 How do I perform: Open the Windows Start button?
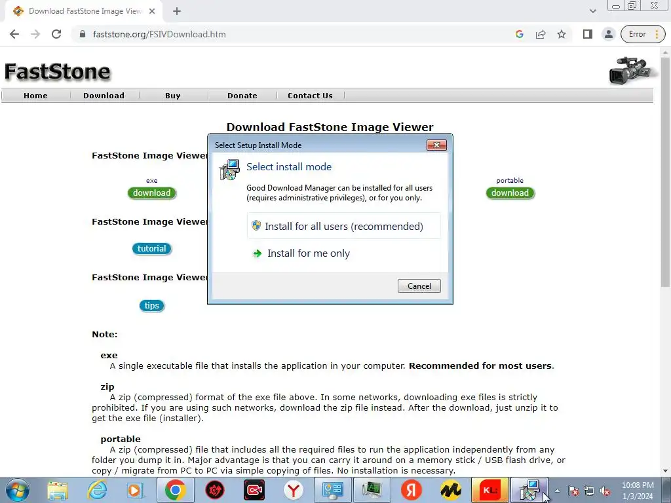click(17, 490)
